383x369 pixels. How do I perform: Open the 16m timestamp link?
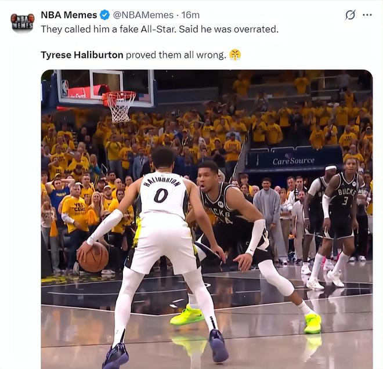(190, 15)
